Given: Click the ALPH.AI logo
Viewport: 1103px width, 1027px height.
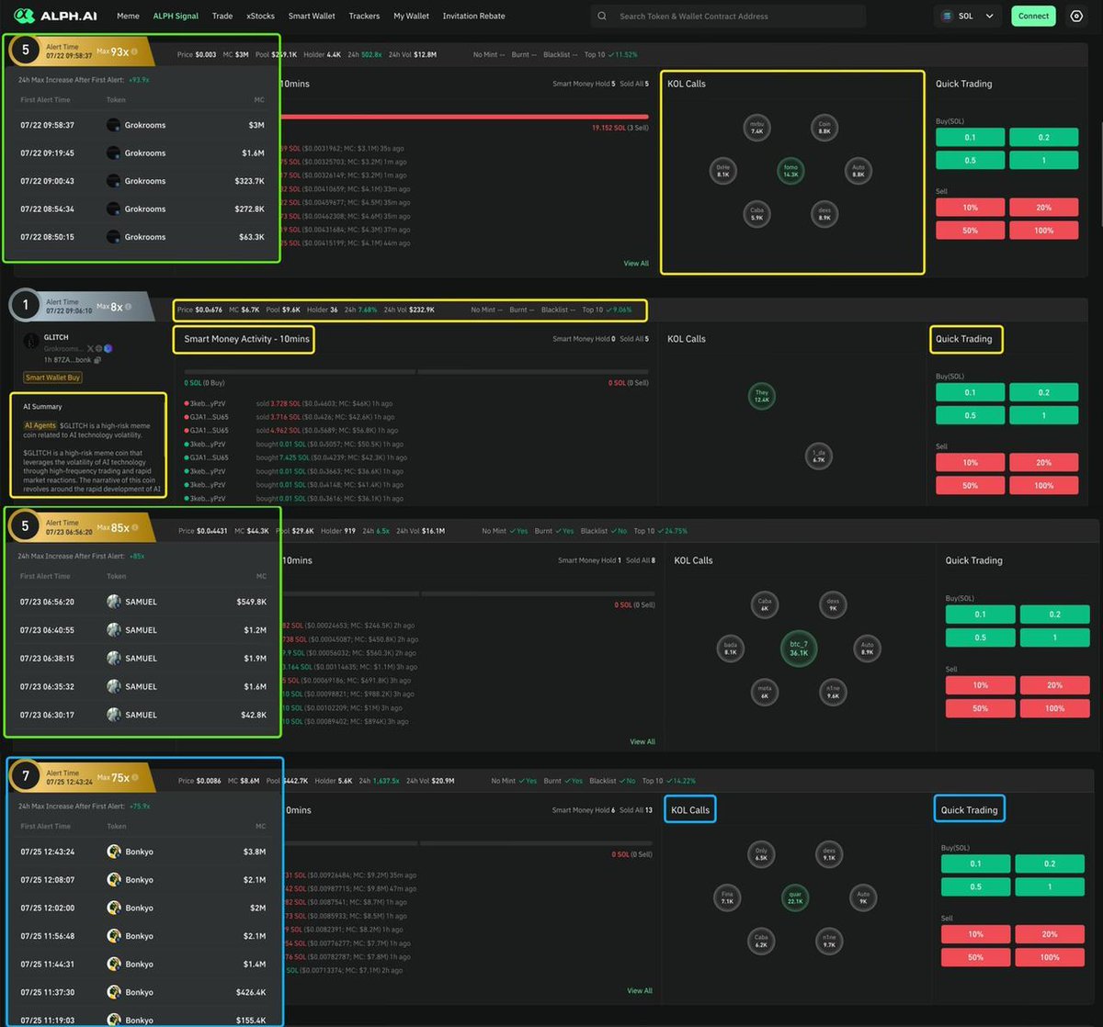Looking at the screenshot, I should point(56,16).
